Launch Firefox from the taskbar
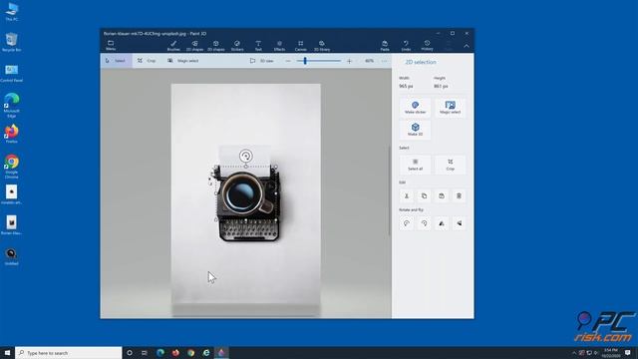The width and height of the screenshot is (638, 359). point(175,352)
